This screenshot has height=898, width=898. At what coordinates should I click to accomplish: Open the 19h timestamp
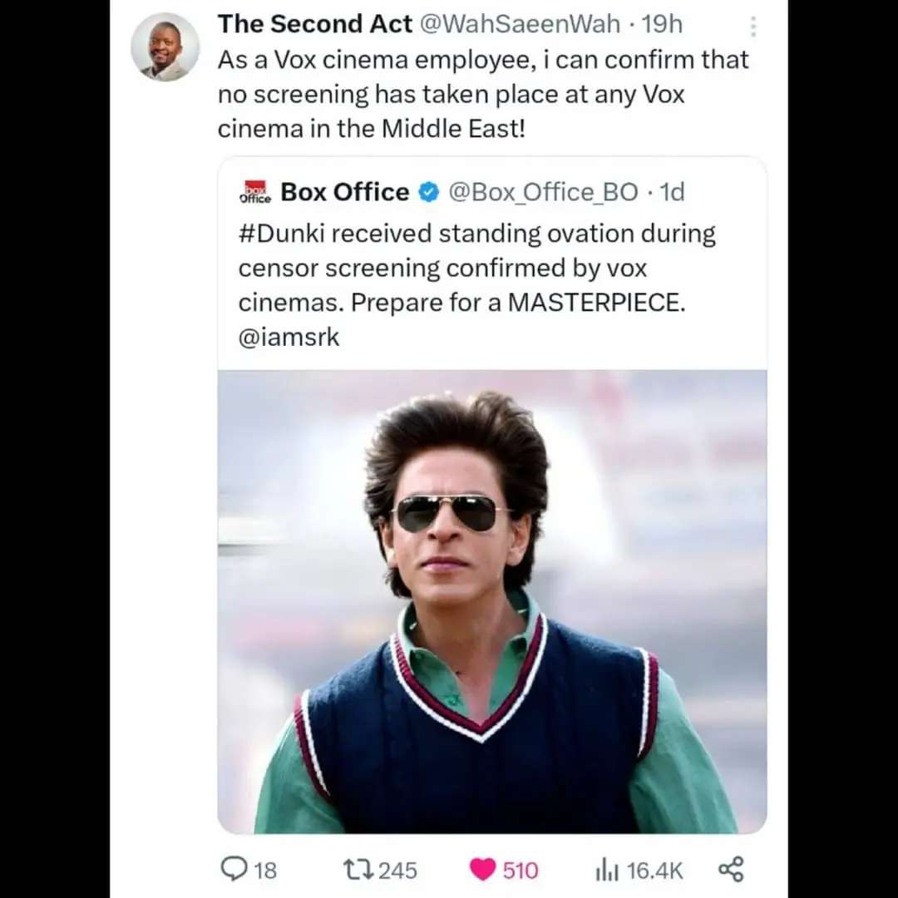pyautogui.click(x=662, y=24)
